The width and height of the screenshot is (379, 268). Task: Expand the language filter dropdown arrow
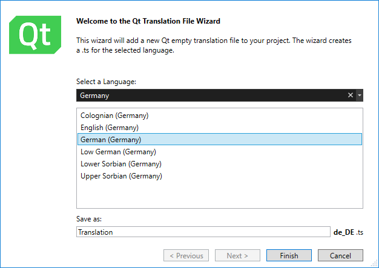click(359, 96)
